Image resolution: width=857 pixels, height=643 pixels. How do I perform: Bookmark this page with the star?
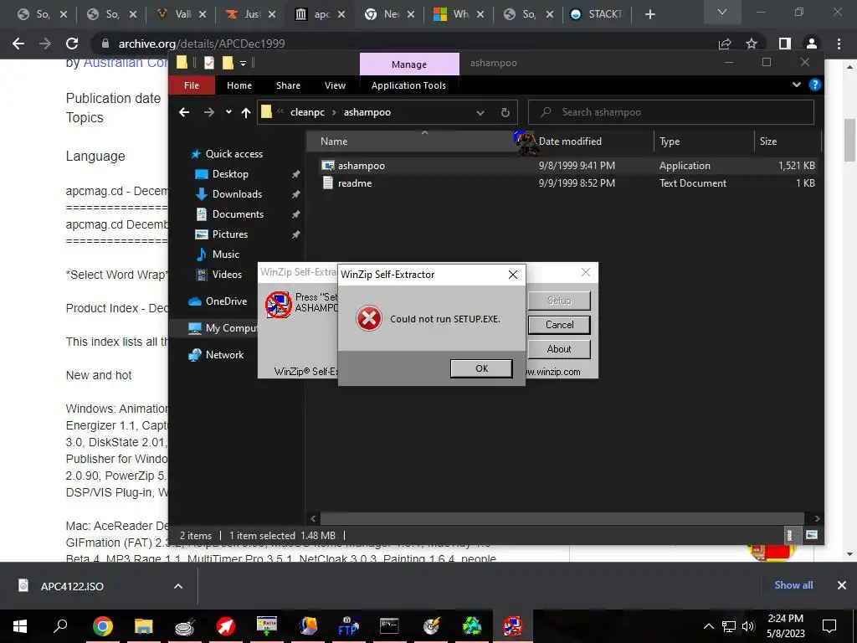pyautogui.click(x=752, y=44)
